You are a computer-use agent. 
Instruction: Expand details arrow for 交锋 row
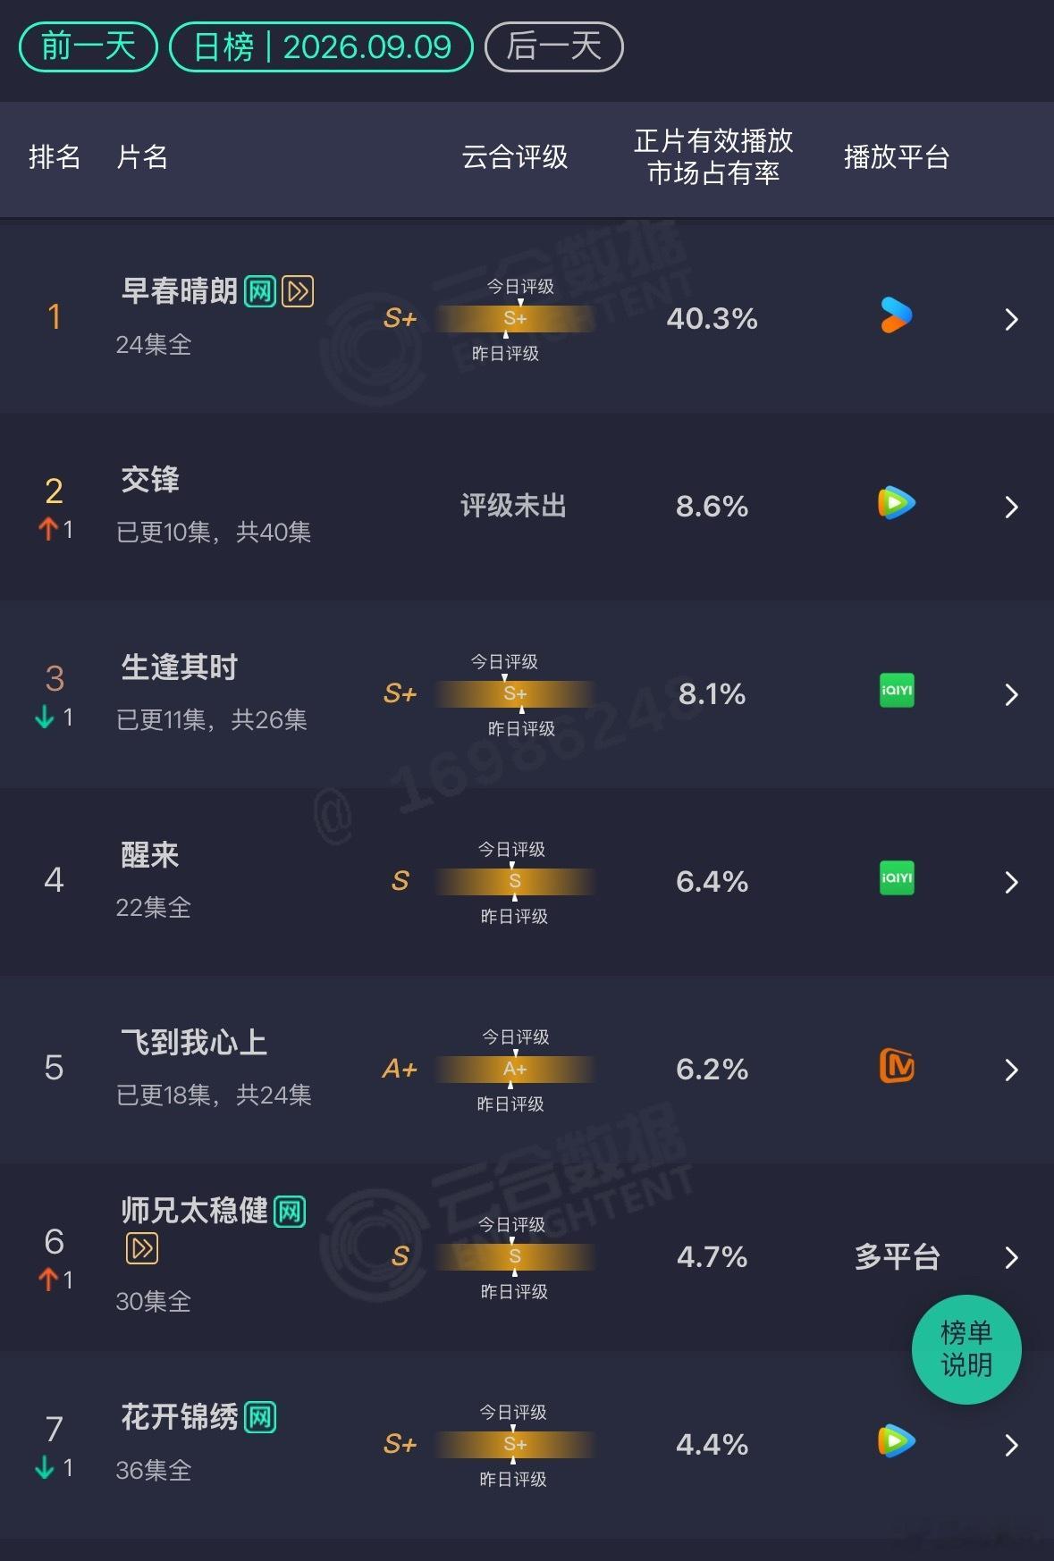1011,507
